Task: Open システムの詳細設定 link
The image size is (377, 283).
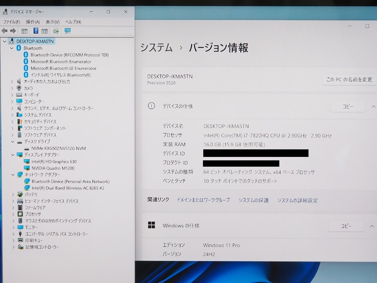Action: (298, 200)
